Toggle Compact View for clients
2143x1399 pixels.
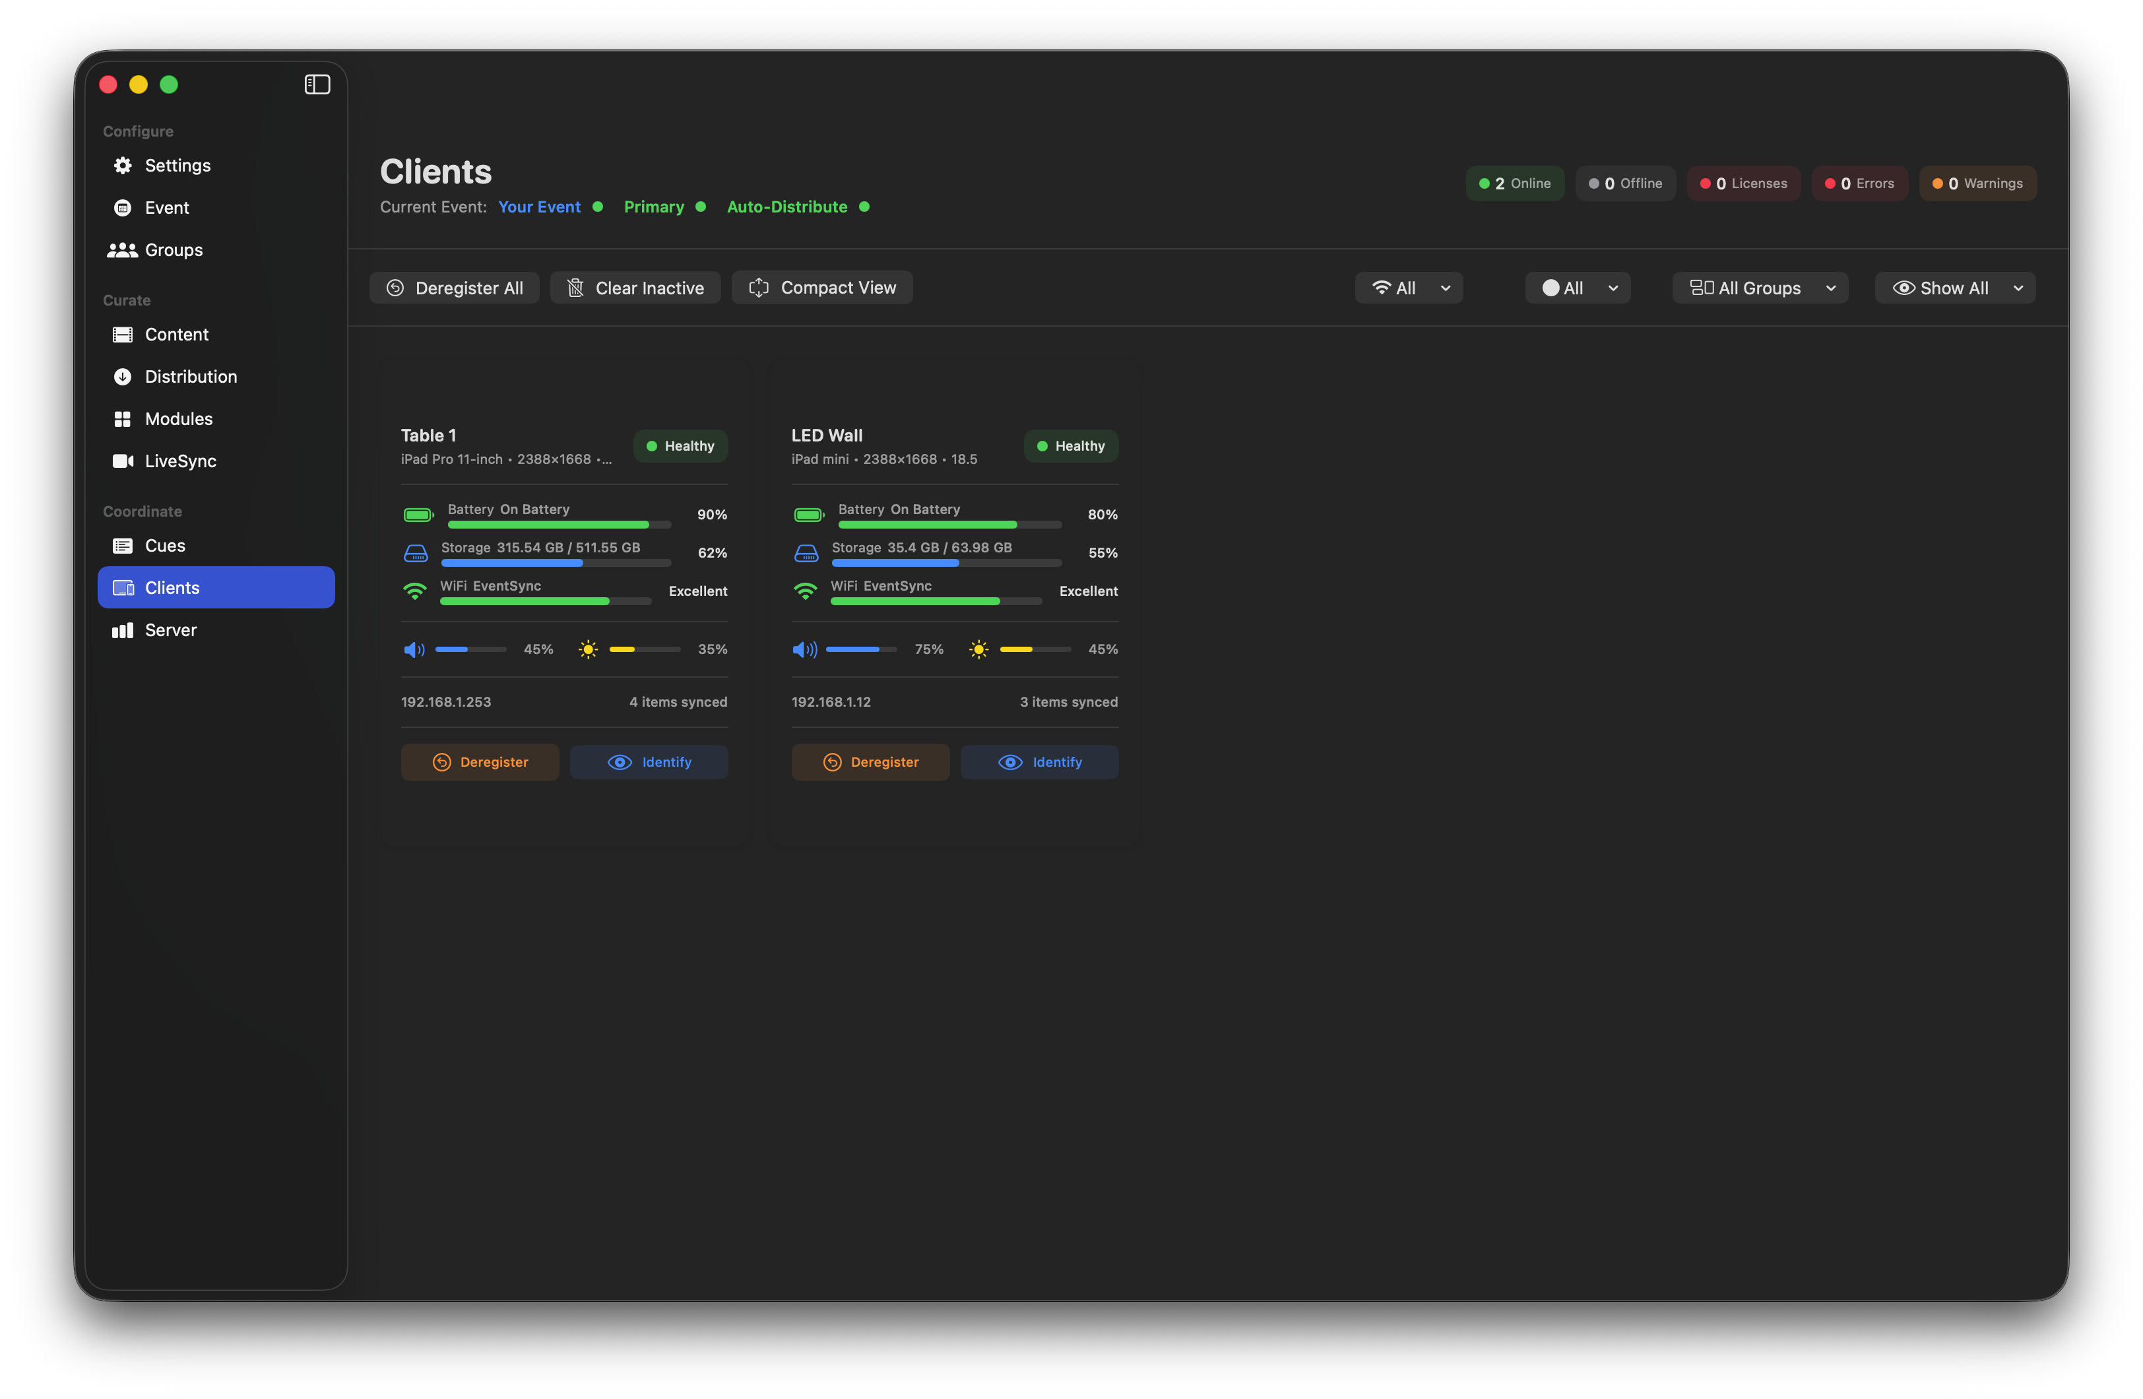click(822, 287)
